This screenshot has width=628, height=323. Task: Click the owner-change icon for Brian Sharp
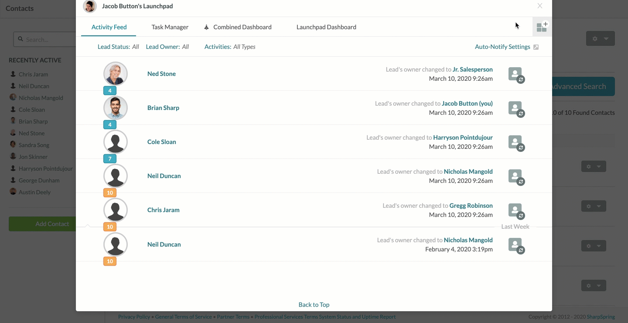click(516, 110)
